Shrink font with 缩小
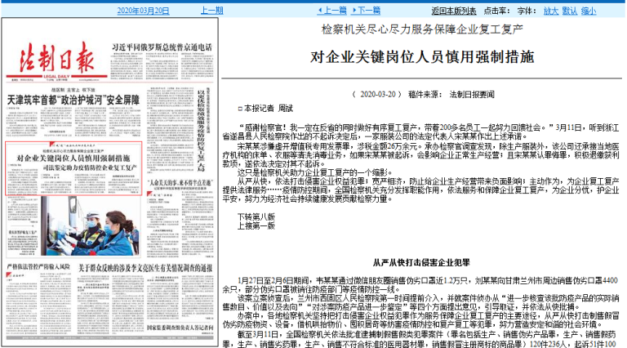 tap(588, 11)
